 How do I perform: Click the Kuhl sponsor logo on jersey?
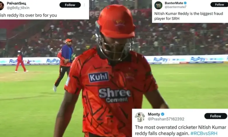[x=99, y=77]
